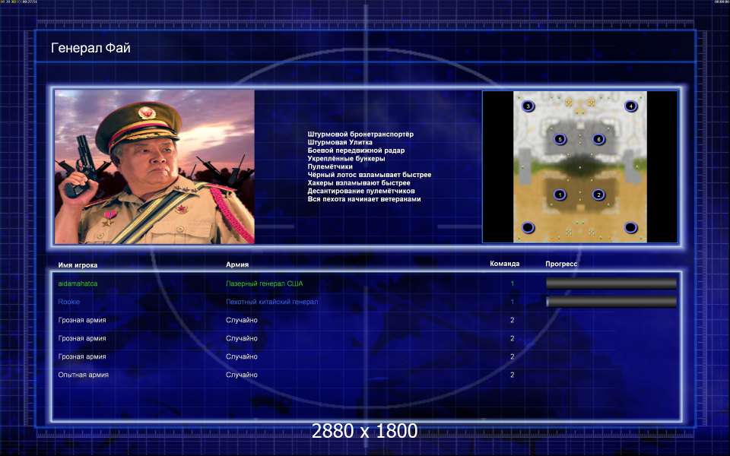Viewport: 730px width, 456px height.
Task: Select player name "aidamahatca"
Action: tap(78, 283)
